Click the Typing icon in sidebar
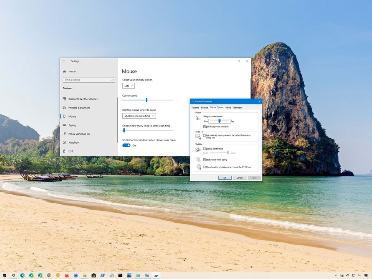Viewport: 372px width, 279px height. coord(64,125)
